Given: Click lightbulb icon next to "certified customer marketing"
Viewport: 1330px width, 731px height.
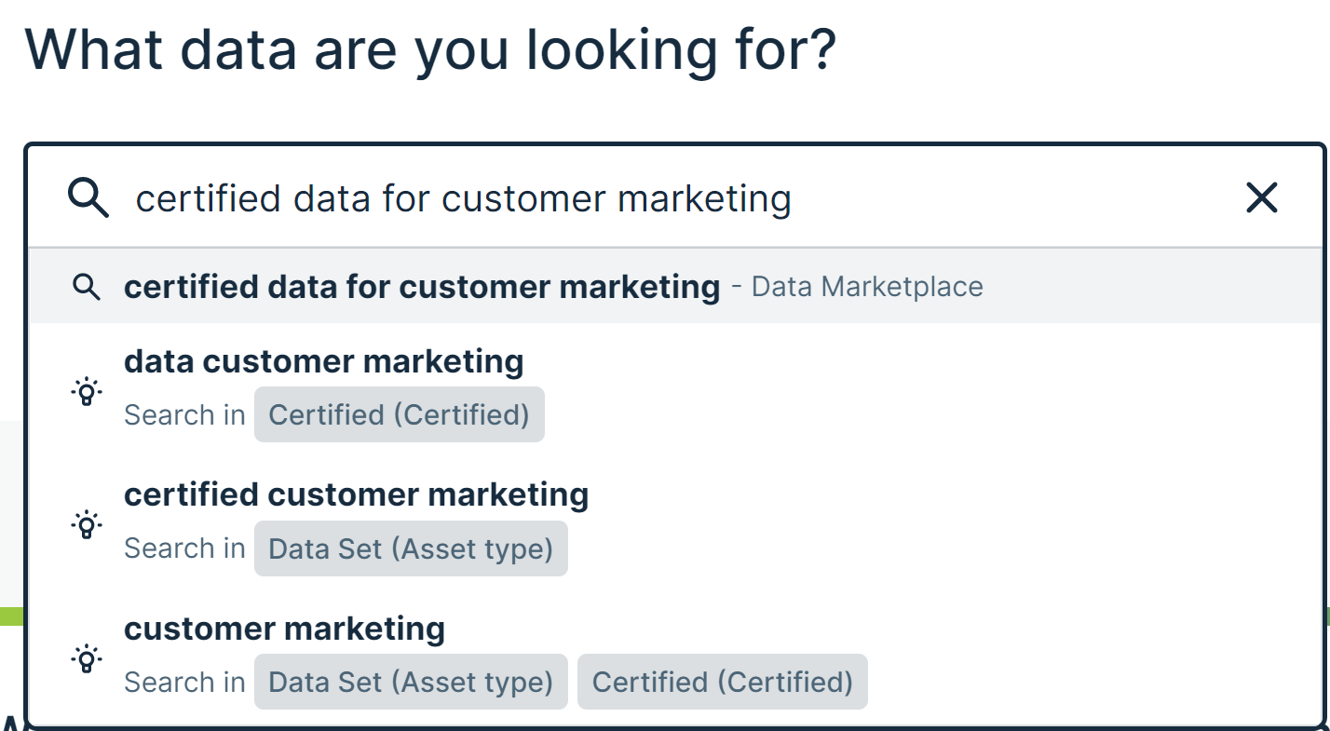Looking at the screenshot, I should click(x=87, y=524).
